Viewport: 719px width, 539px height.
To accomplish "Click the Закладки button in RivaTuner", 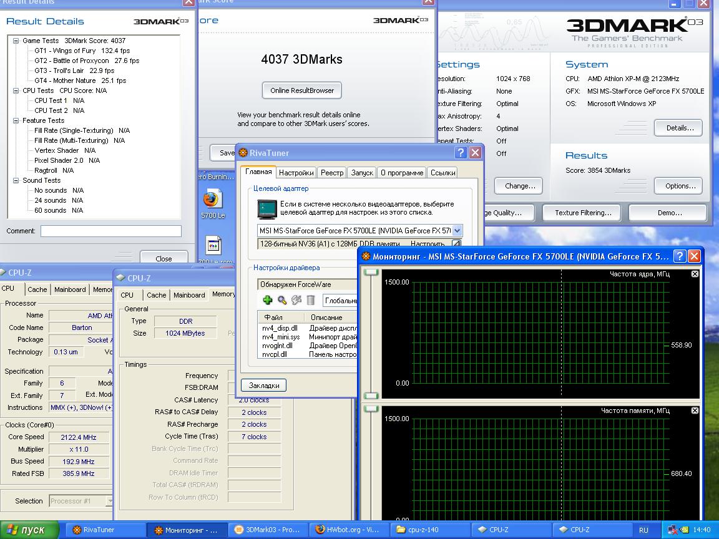I will pyautogui.click(x=263, y=386).
